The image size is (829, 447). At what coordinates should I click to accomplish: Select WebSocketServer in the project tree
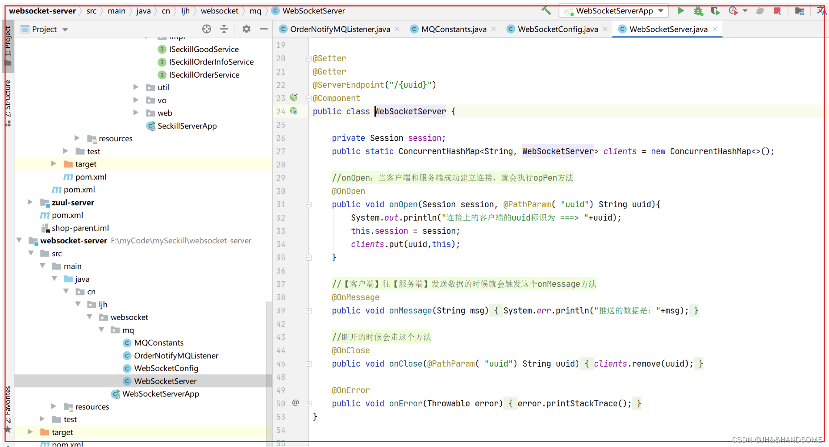click(165, 381)
